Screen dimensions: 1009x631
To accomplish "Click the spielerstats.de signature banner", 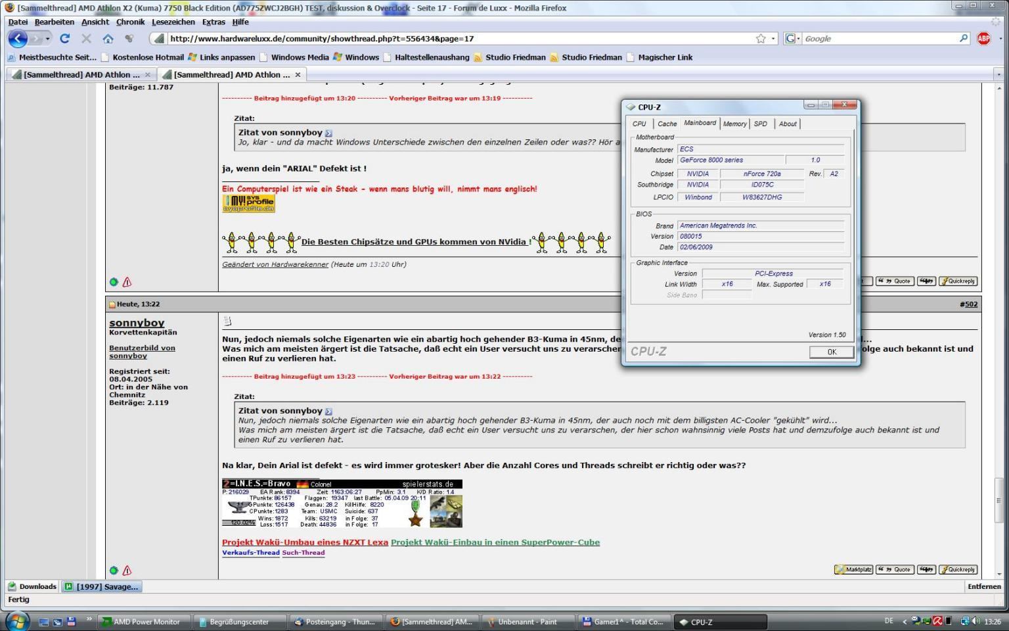I will coord(342,503).
